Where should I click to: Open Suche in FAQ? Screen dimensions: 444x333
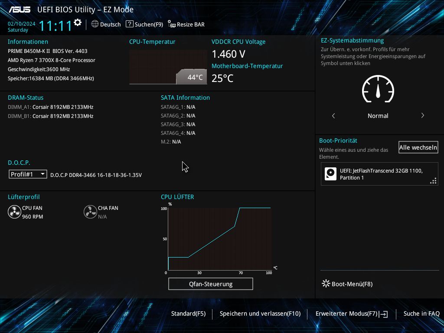(x=421, y=314)
